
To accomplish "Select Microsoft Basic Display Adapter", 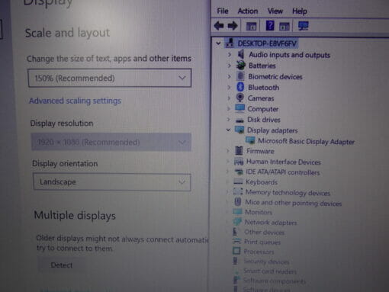I will 306,141.
